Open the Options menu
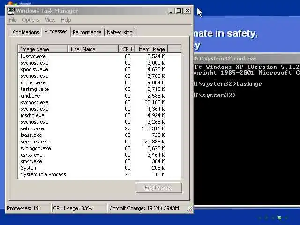300x225 pixels. [x=31, y=20]
